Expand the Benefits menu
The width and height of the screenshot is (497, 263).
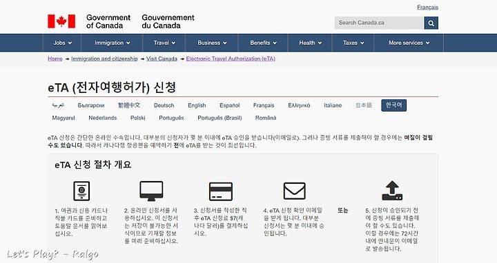coord(263,43)
